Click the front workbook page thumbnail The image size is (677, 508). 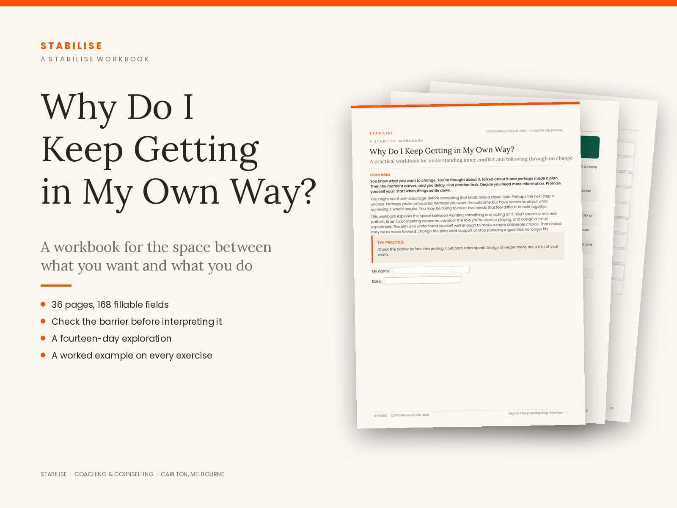[x=468, y=265]
